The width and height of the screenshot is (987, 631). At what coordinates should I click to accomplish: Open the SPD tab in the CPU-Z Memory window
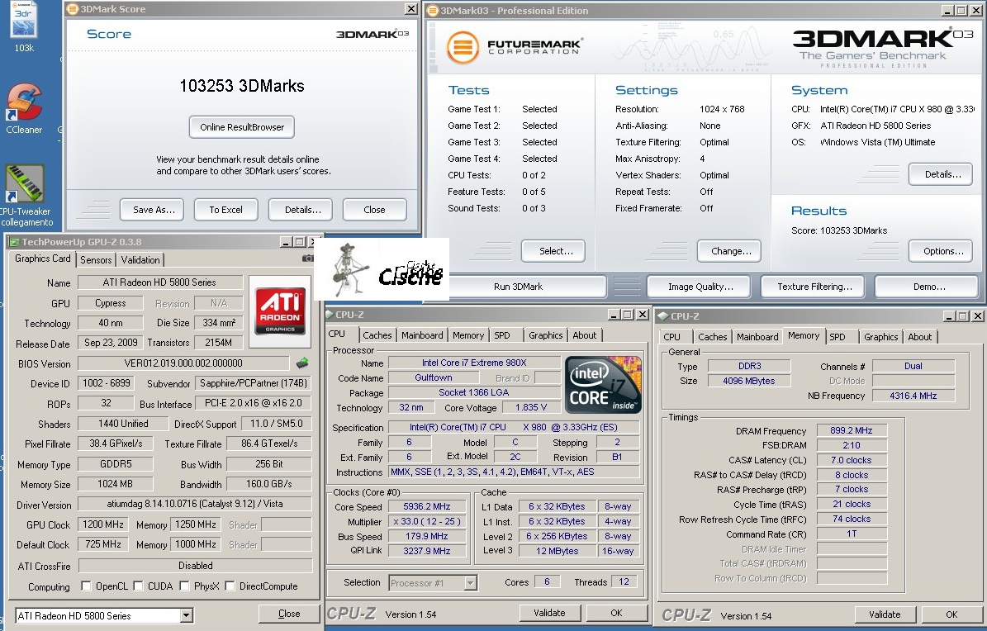pyautogui.click(x=838, y=338)
